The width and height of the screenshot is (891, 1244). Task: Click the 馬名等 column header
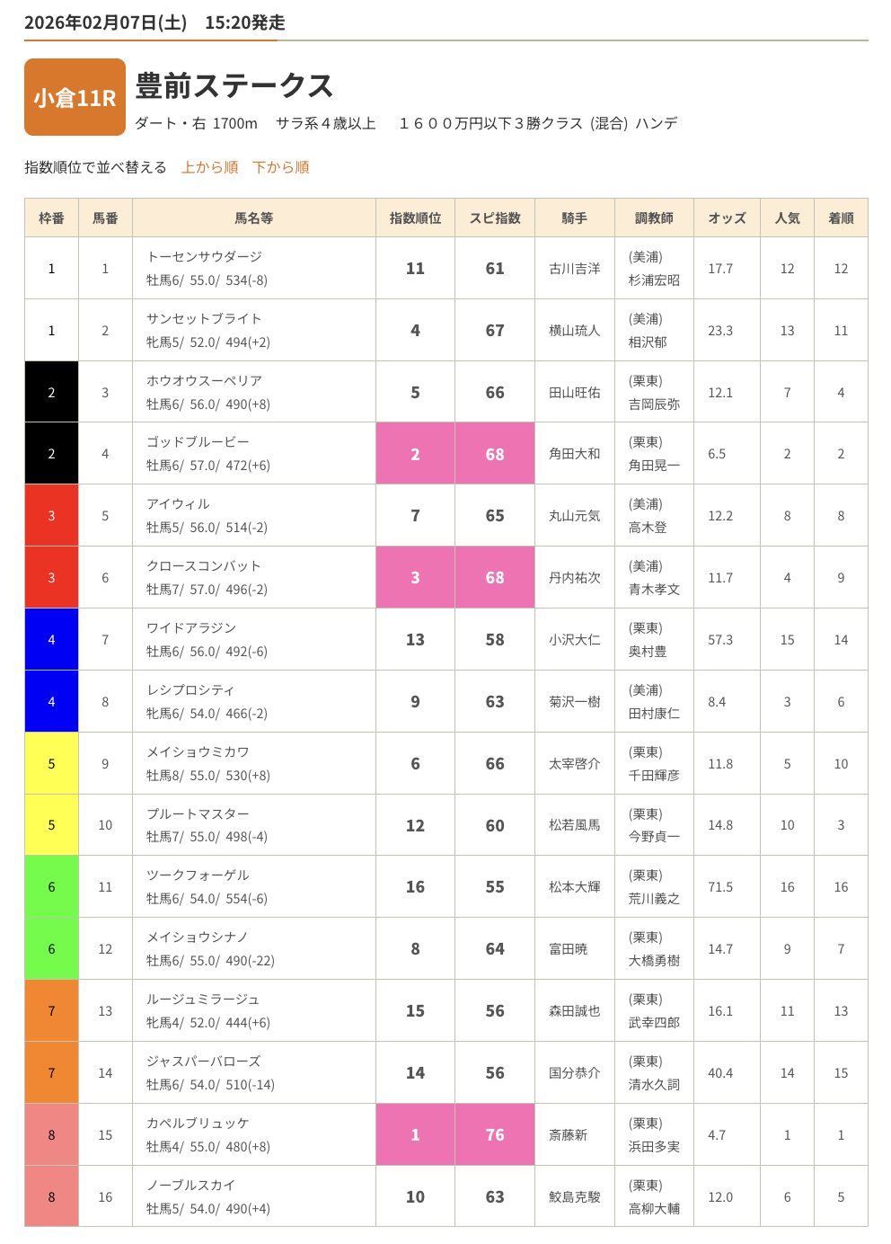pyautogui.click(x=254, y=218)
